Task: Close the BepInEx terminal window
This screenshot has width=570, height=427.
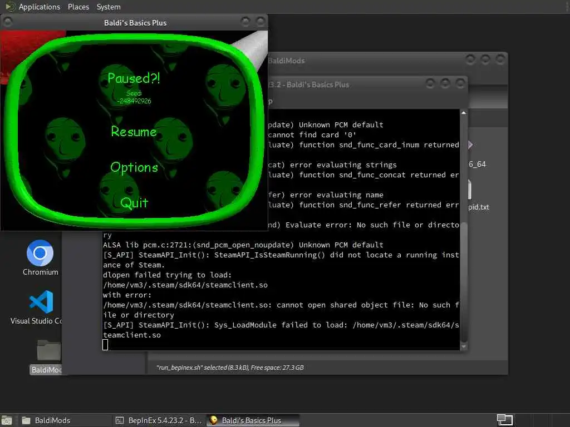Action: click(x=460, y=84)
